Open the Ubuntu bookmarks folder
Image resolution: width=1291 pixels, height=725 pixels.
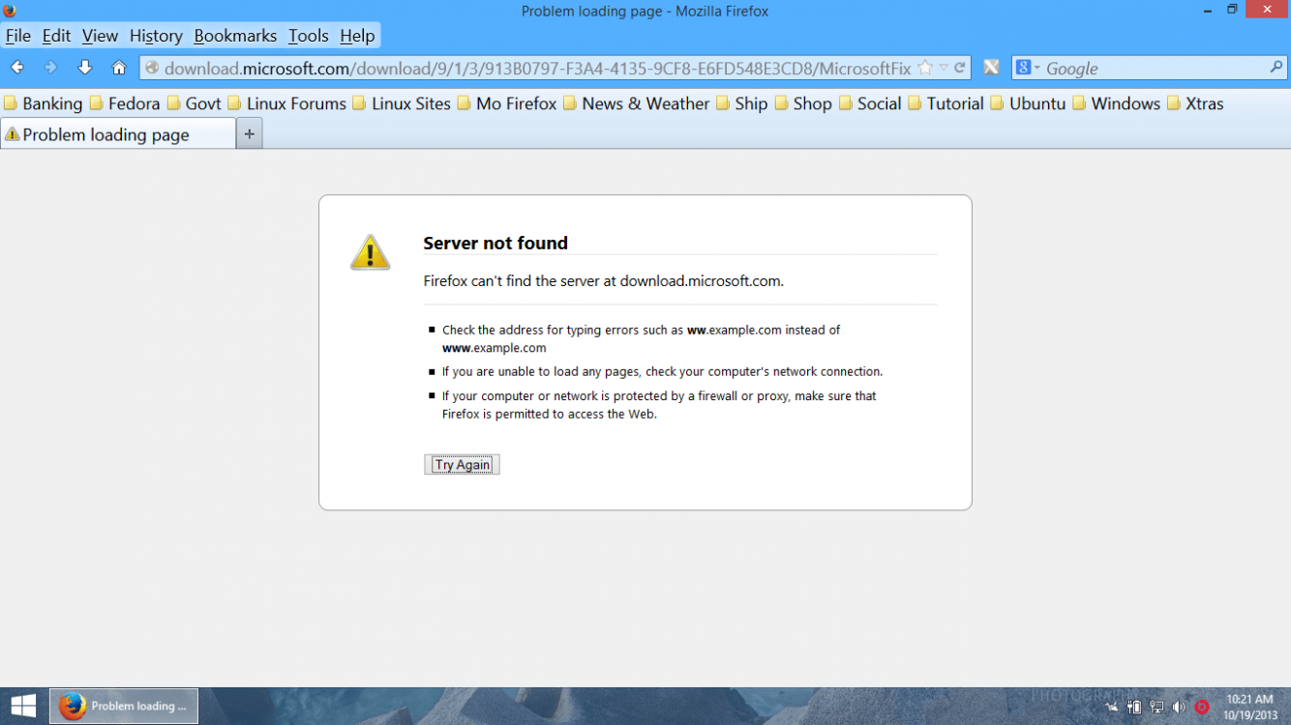point(1028,103)
